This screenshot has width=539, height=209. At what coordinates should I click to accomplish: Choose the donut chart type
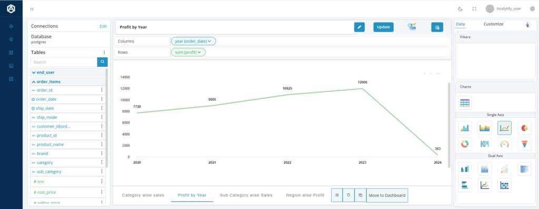point(465,144)
